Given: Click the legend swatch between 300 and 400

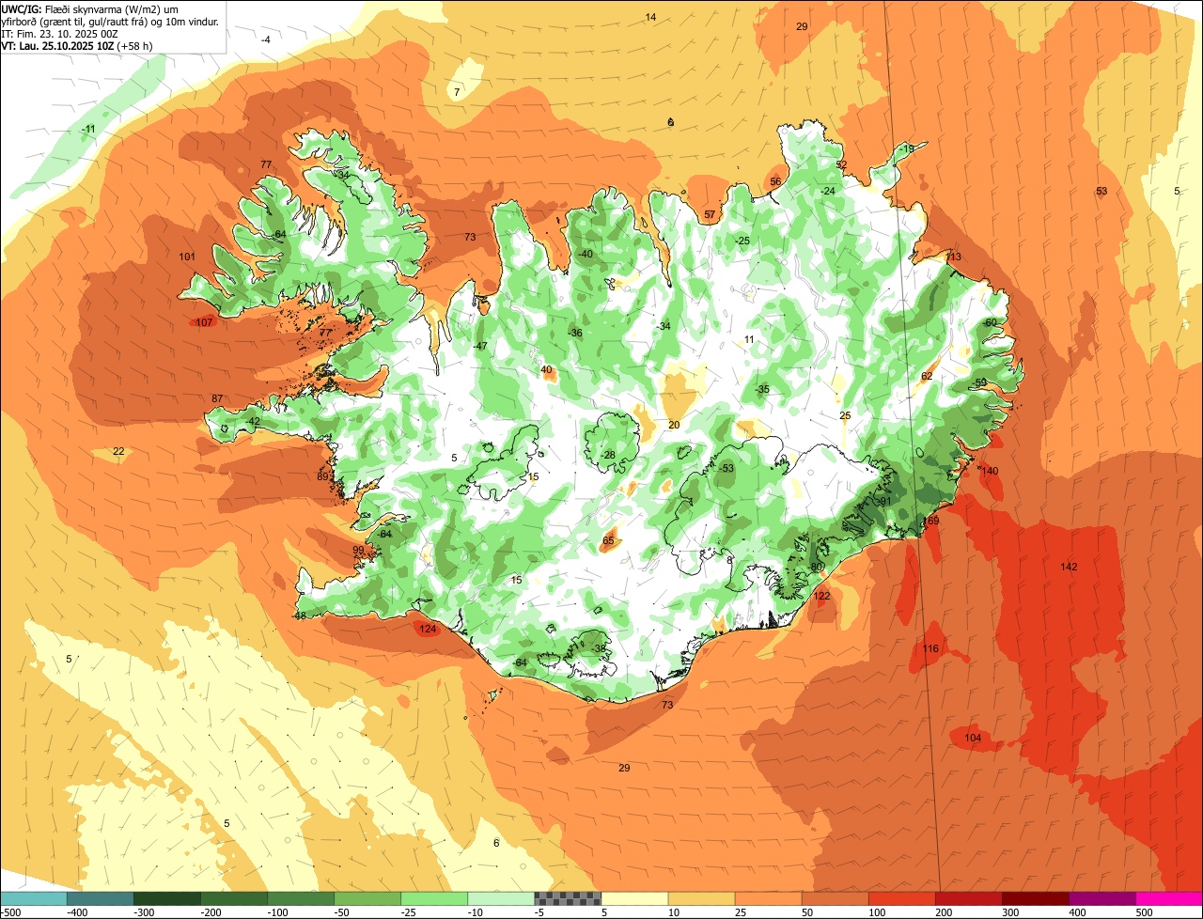Looking at the screenshot, I should 1036,898.
